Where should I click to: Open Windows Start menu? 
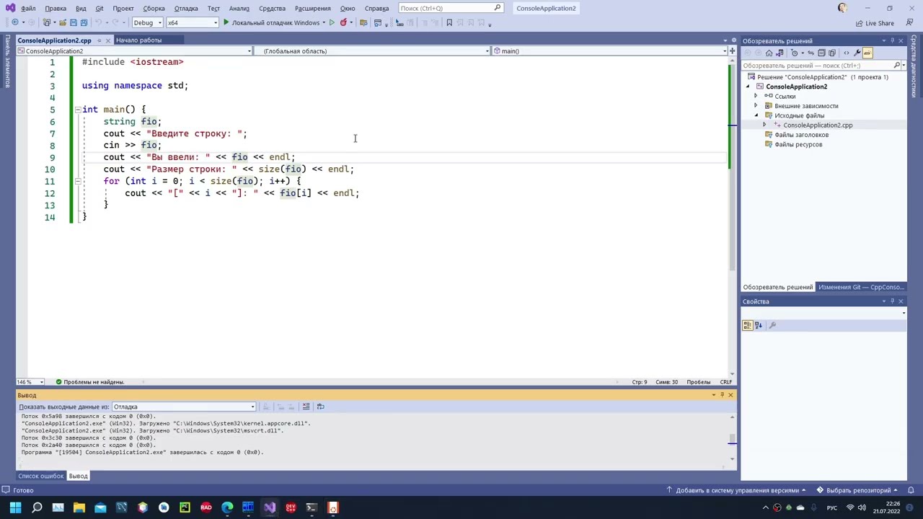[x=15, y=507]
